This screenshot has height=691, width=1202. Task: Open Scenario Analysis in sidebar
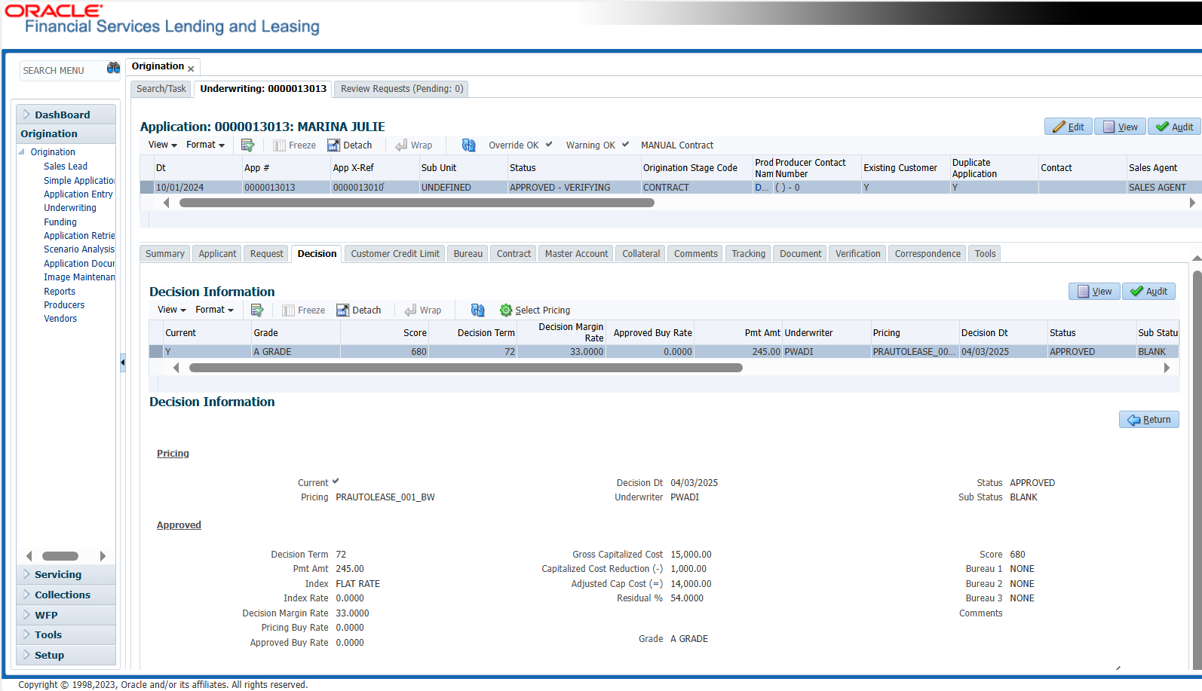(x=79, y=249)
